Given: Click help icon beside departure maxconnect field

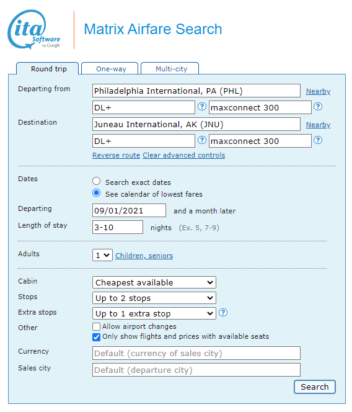Looking at the screenshot, I should pyautogui.click(x=318, y=107).
